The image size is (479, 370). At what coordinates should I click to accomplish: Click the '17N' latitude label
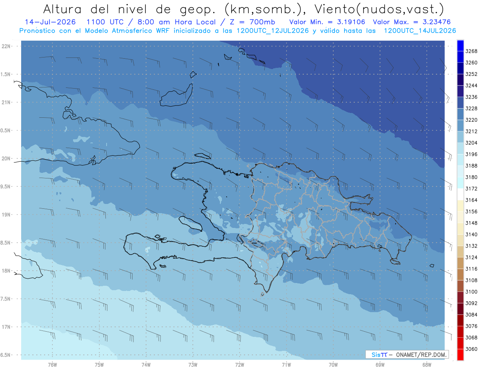[x=7, y=327]
